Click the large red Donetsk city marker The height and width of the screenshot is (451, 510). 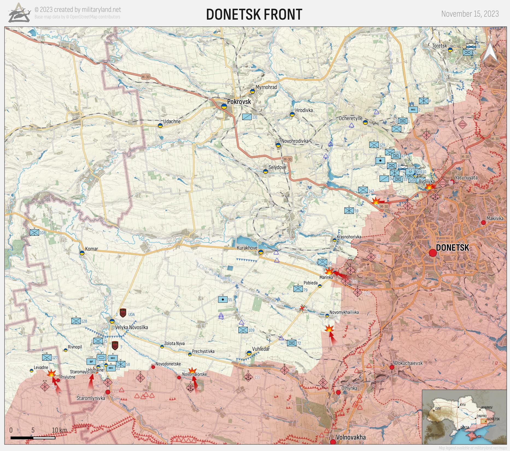click(433, 253)
